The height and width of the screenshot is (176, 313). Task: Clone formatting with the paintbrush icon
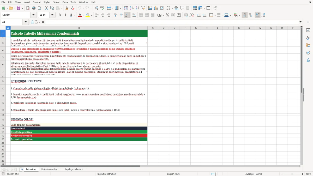point(67,8)
